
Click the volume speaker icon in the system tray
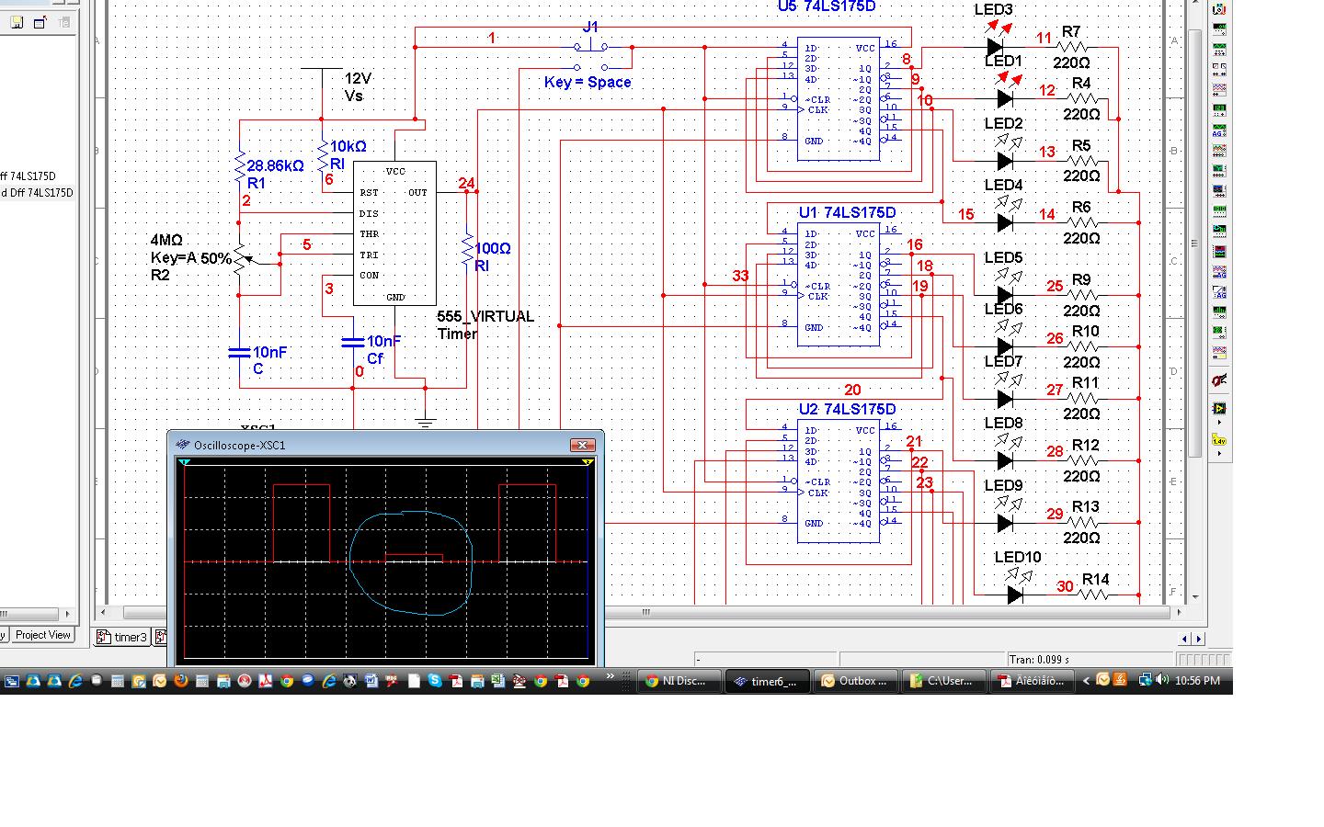[1163, 680]
